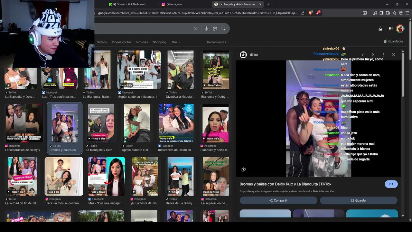
Task: Click the browser address bar URL
Action: coord(198,13)
